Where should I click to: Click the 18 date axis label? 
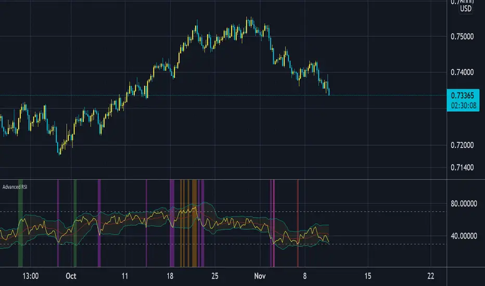coord(170,276)
